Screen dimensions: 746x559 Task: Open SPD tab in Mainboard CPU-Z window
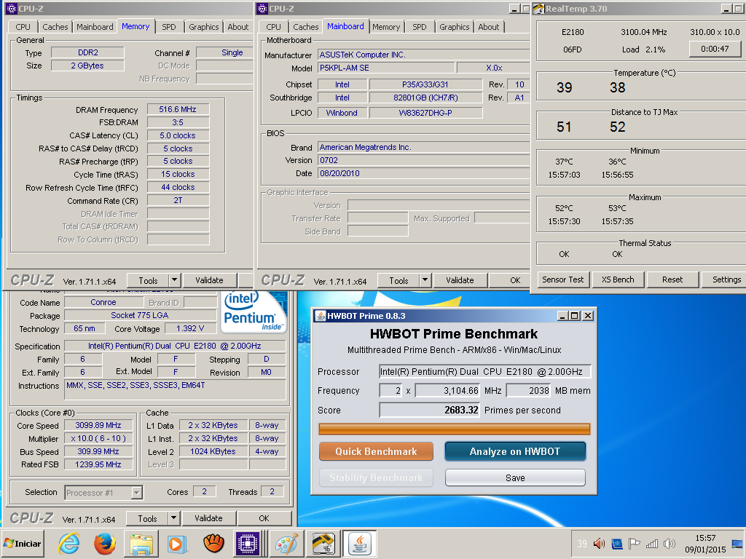[x=420, y=27]
